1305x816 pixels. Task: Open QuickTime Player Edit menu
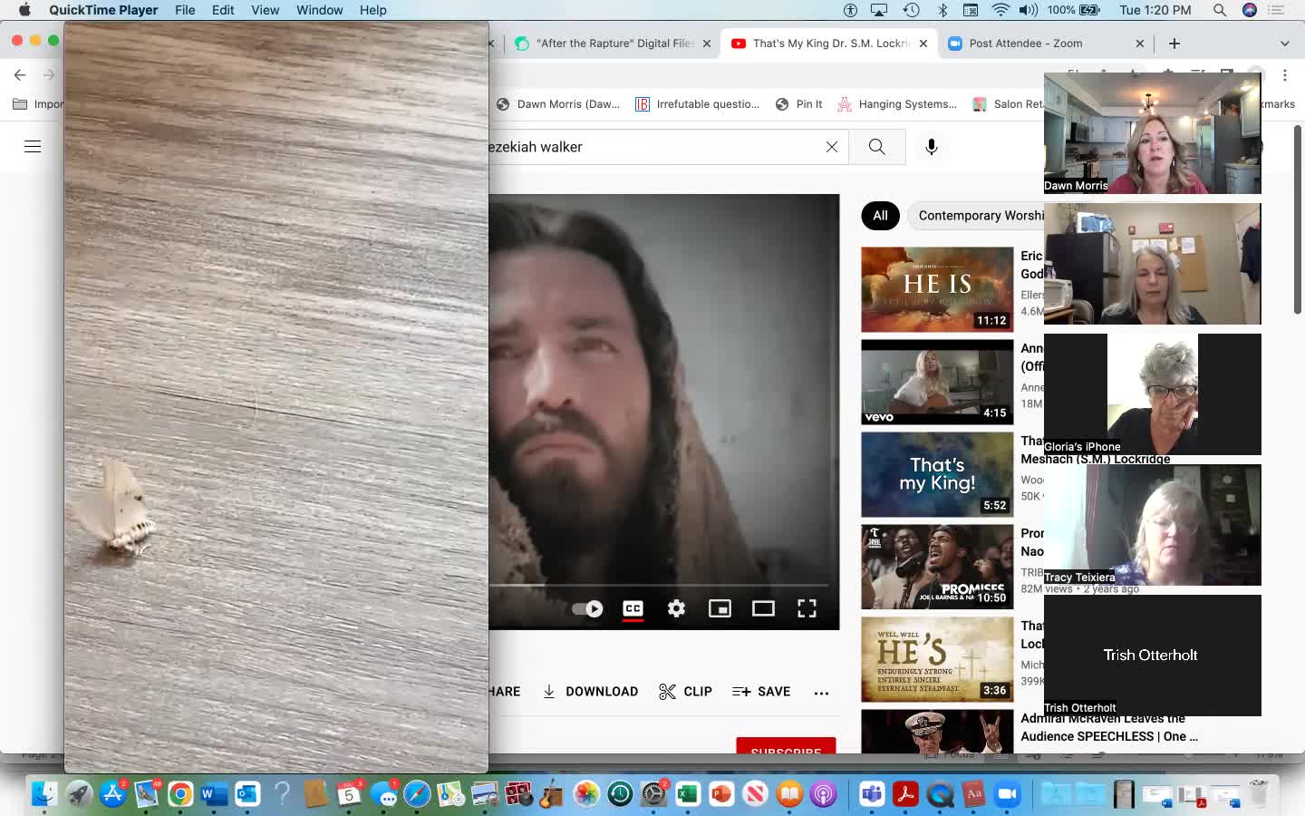click(223, 10)
